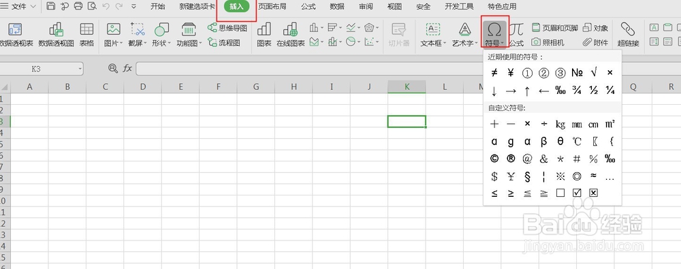
Task: Insert the √ square root symbol
Action: (x=594, y=73)
